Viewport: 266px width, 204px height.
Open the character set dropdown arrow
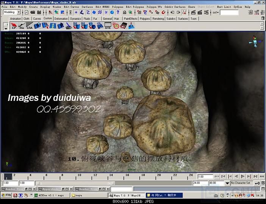[227, 183]
